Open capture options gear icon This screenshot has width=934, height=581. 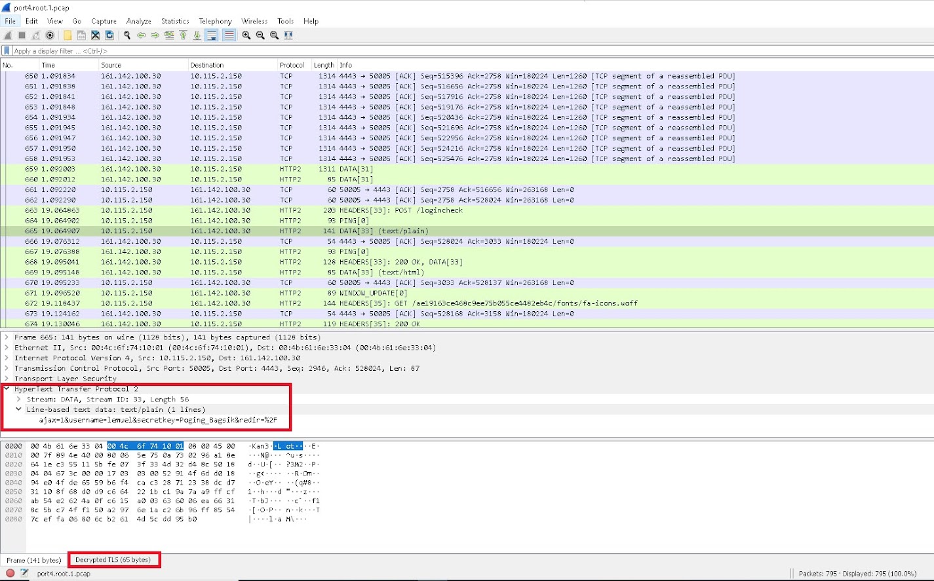click(50, 35)
